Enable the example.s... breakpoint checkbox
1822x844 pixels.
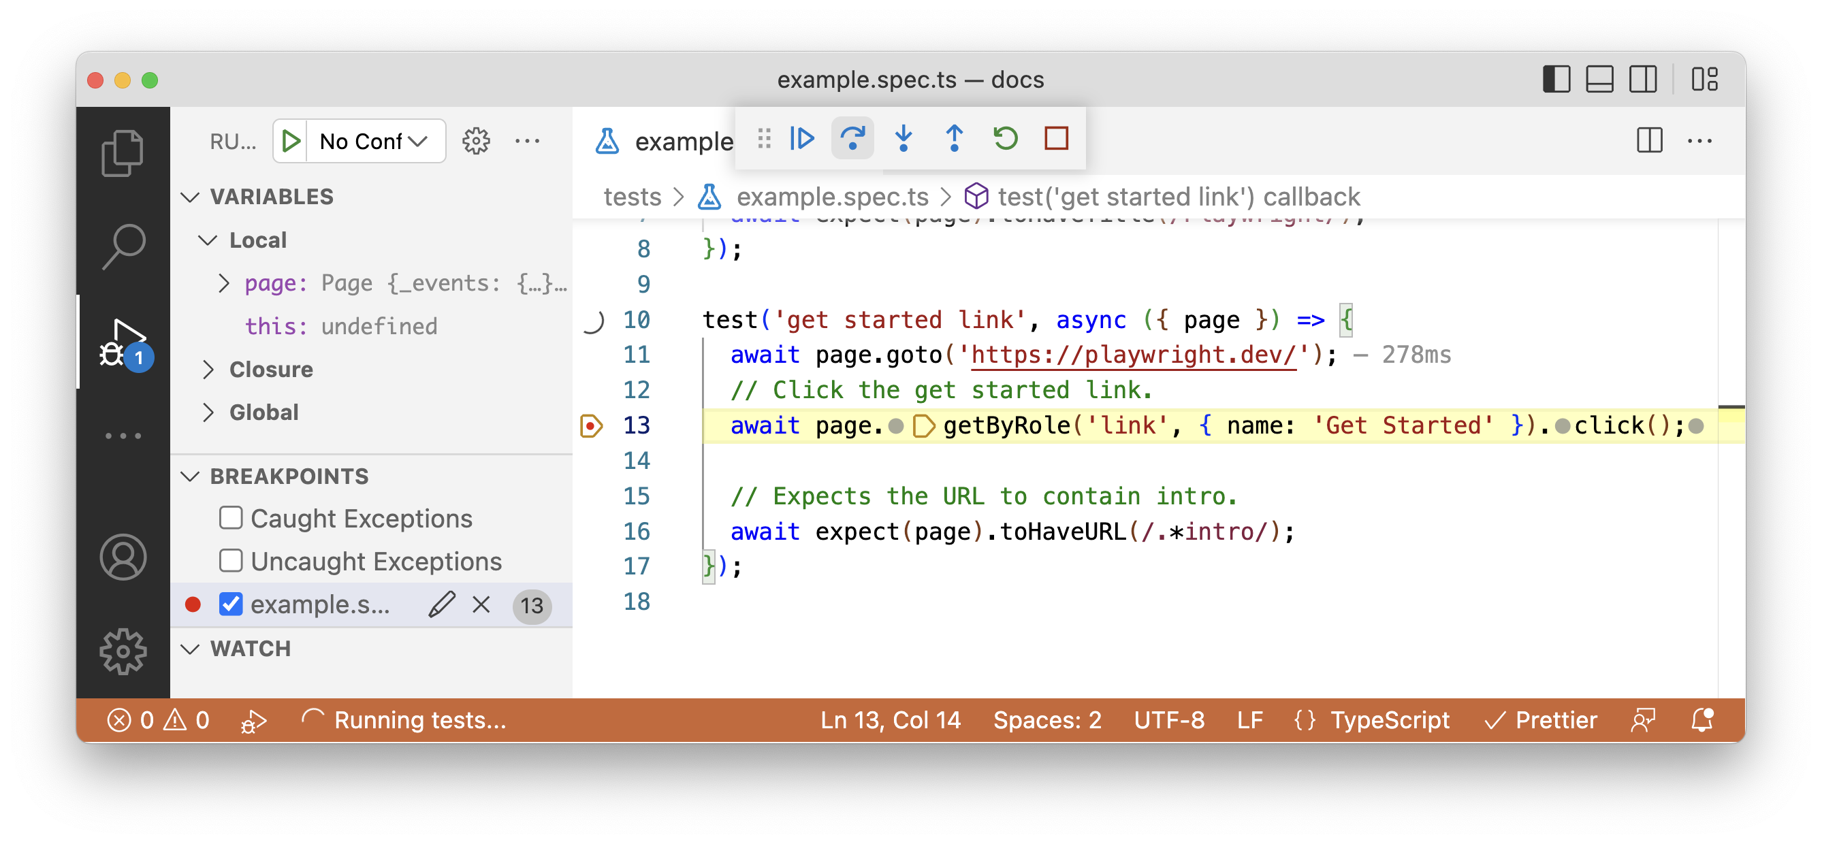point(230,604)
